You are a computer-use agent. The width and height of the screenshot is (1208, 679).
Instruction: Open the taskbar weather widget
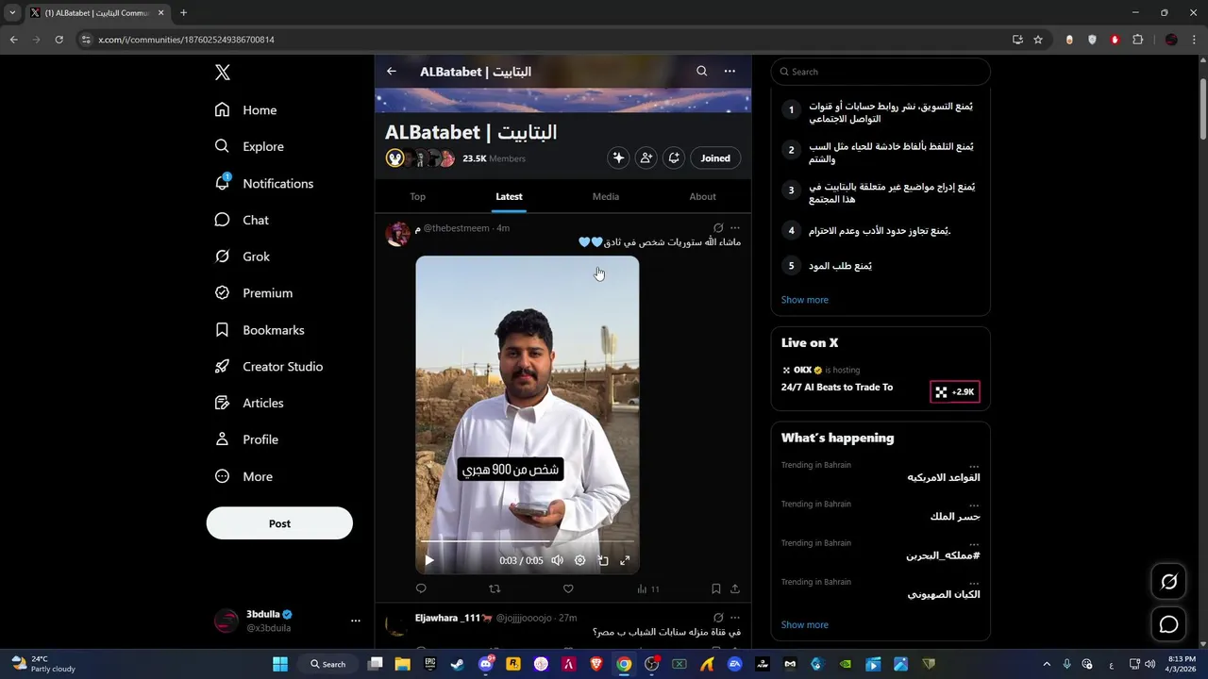click(x=42, y=664)
